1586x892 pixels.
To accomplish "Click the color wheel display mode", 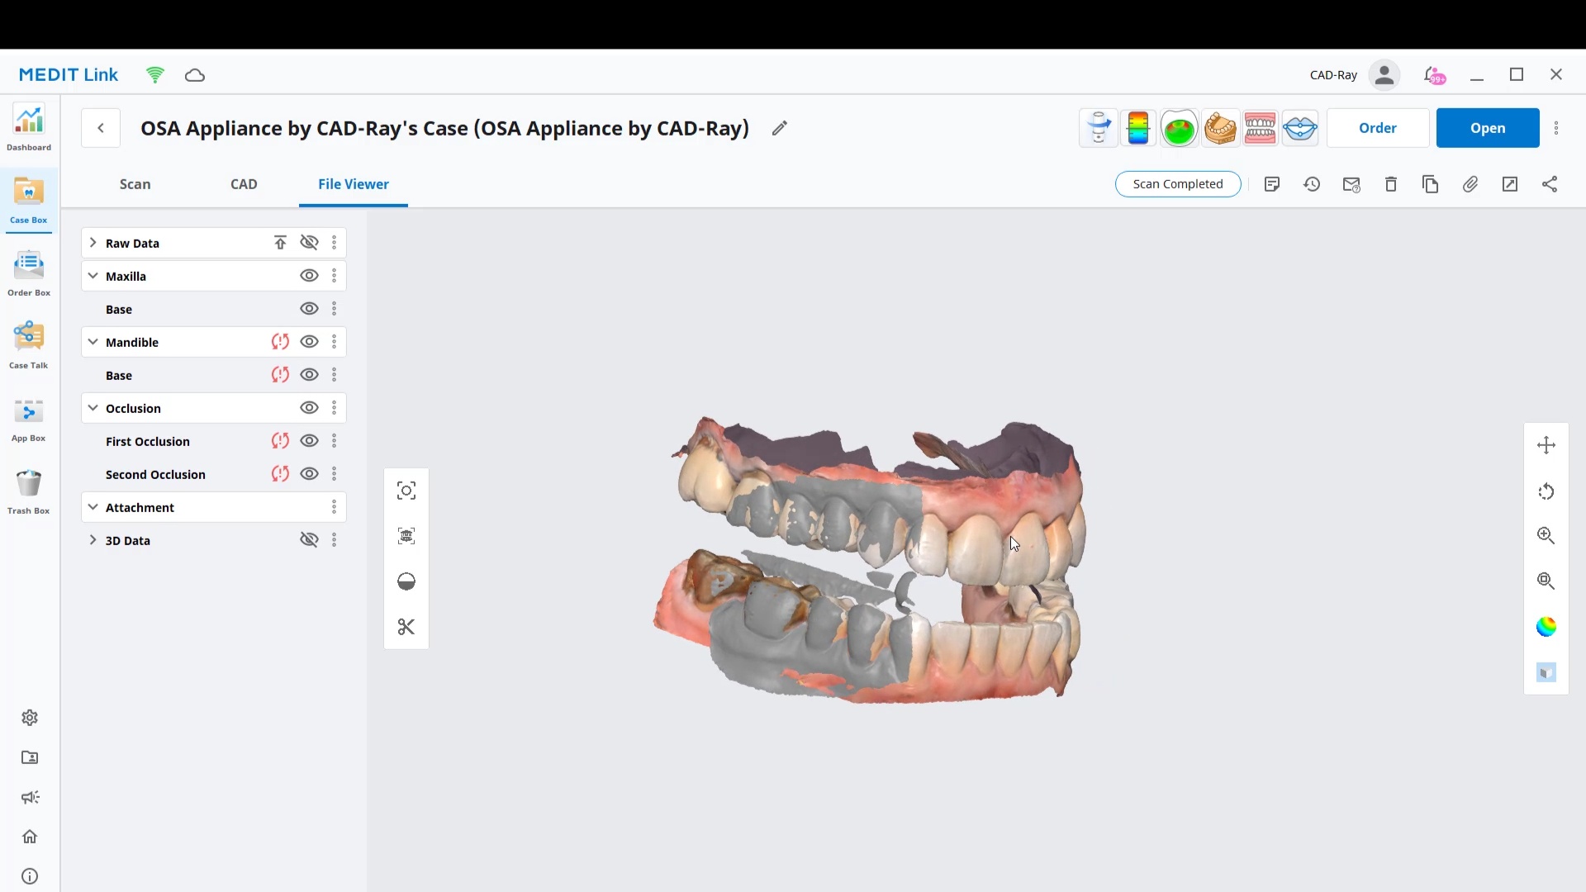I will point(1546,627).
